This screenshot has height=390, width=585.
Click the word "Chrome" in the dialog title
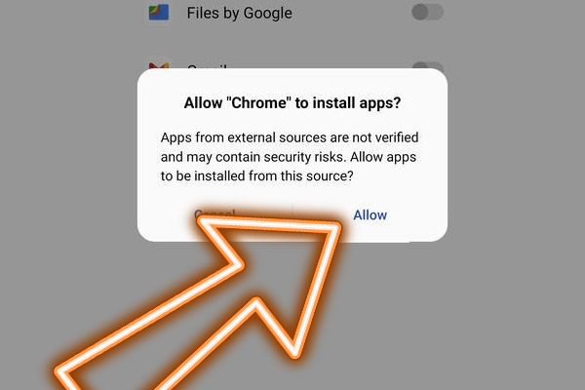click(258, 102)
